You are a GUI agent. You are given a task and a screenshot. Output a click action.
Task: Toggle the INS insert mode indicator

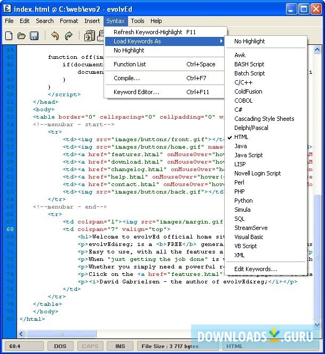click(x=120, y=346)
